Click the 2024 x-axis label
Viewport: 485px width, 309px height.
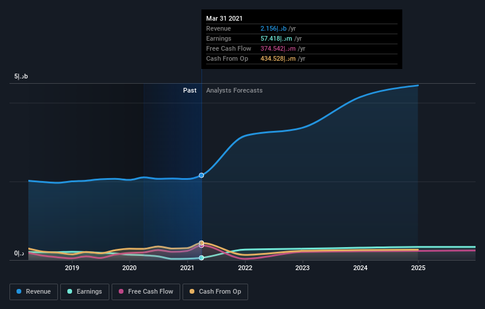point(360,268)
